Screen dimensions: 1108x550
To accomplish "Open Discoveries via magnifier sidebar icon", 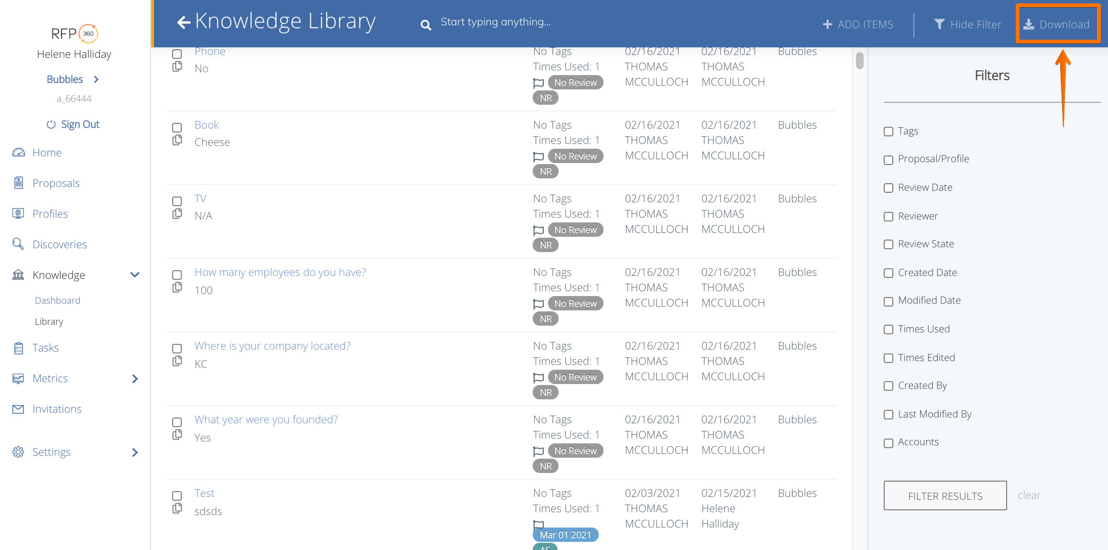I will click(x=18, y=244).
